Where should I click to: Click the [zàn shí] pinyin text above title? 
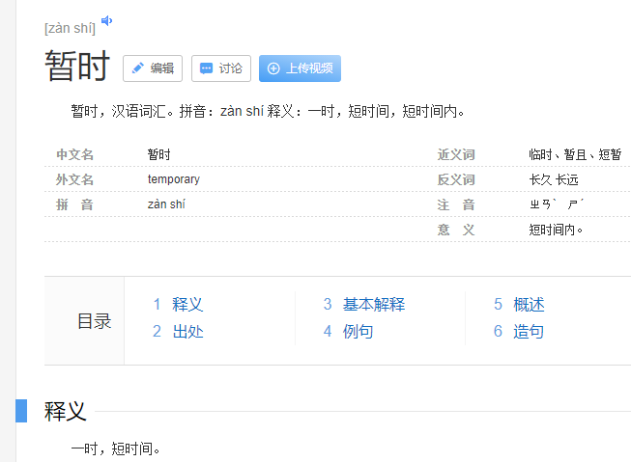pos(70,28)
